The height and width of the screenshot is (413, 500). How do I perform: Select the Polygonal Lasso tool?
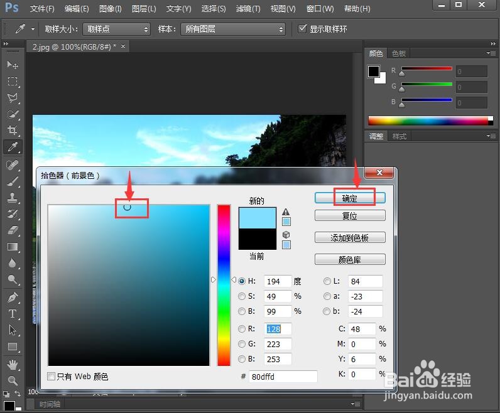coord(13,97)
